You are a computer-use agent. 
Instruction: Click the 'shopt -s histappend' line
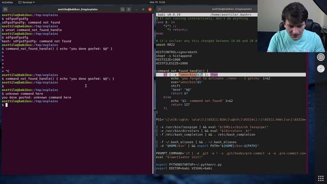[174, 56]
